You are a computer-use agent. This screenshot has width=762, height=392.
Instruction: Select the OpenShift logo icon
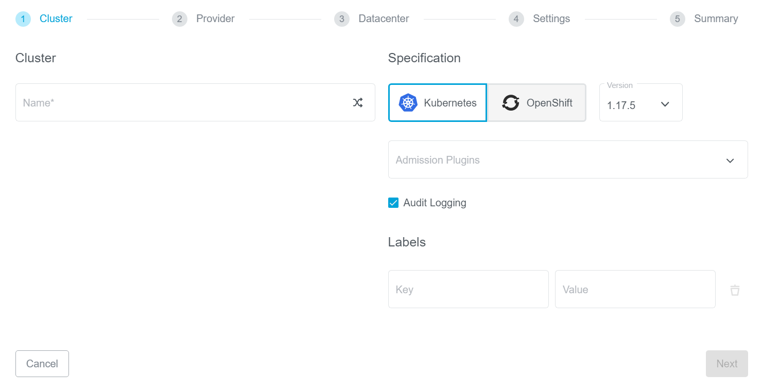click(510, 102)
